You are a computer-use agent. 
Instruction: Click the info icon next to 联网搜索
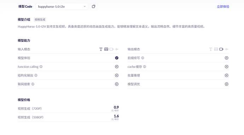point(33,84)
